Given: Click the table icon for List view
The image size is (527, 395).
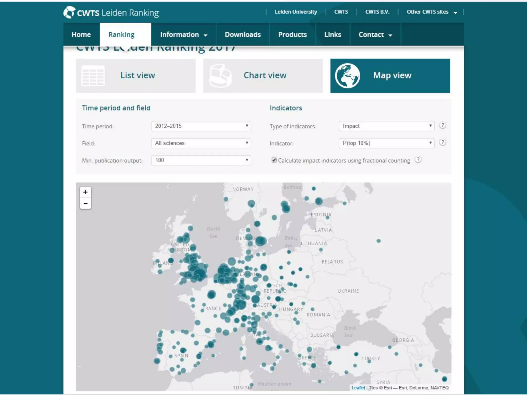Looking at the screenshot, I should (x=93, y=76).
